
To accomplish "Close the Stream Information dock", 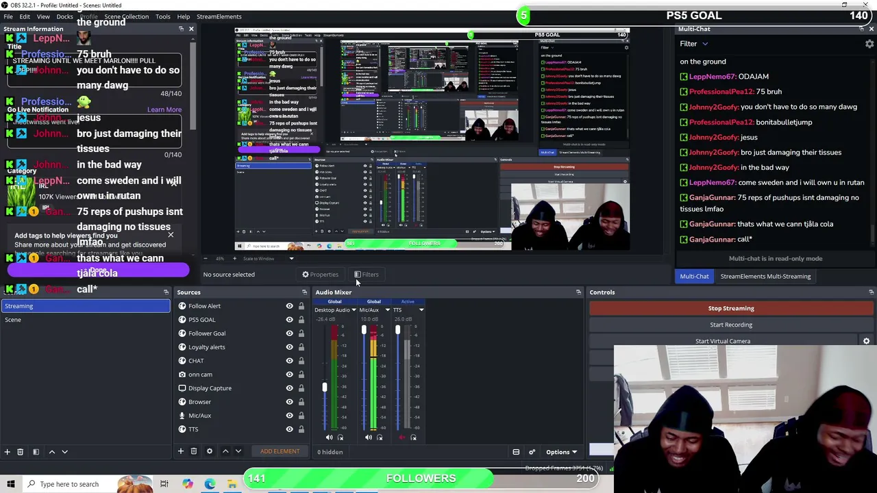I will [191, 29].
